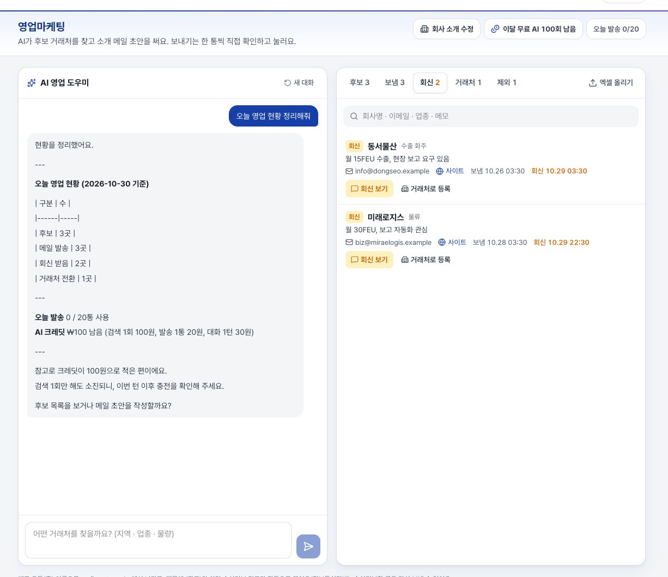Click the coin icon in 이달 무료 AI badge

(495, 29)
